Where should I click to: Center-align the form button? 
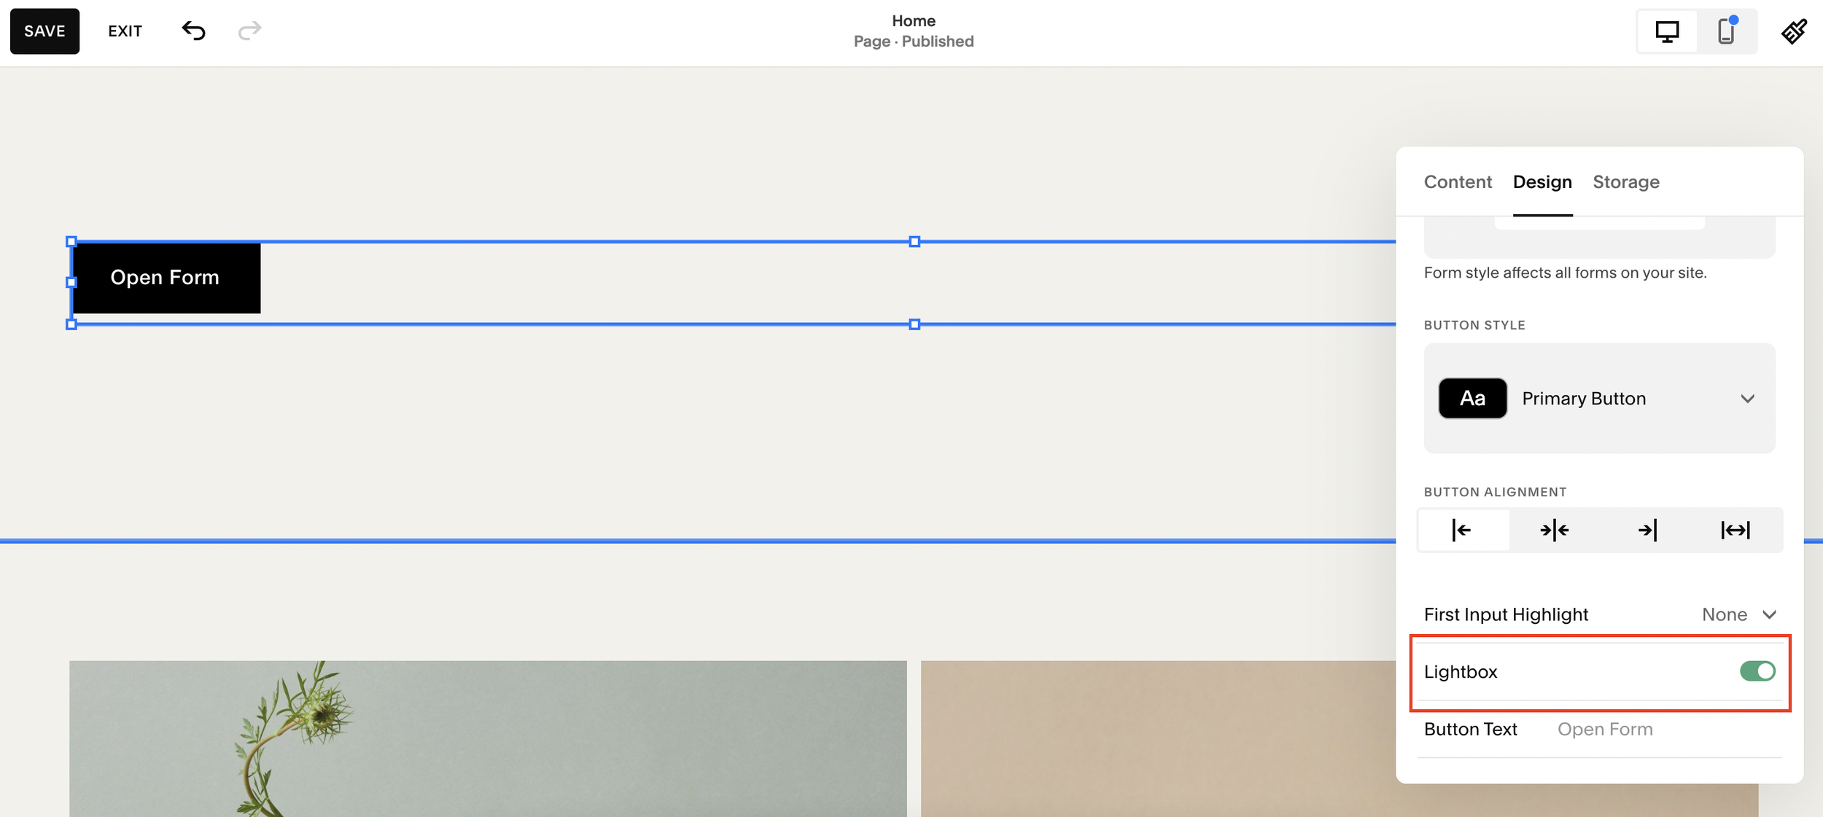[x=1554, y=530]
